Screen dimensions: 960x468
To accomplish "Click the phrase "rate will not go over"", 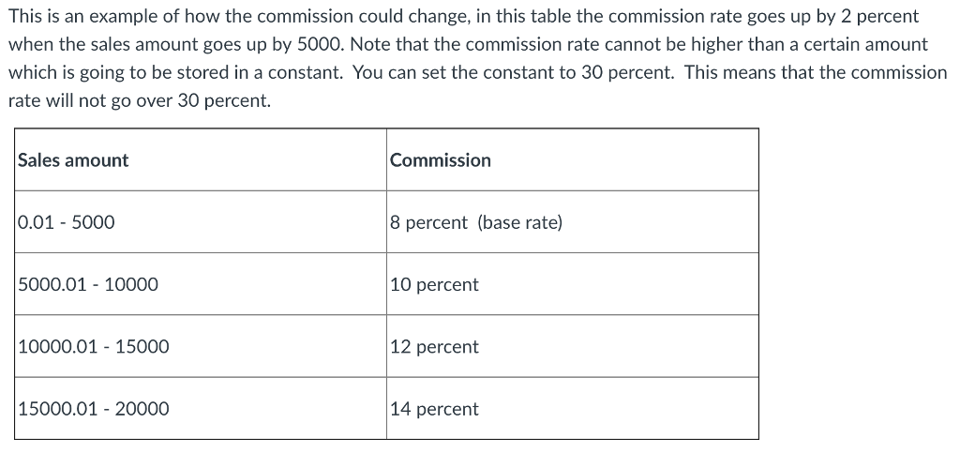I will (91, 101).
